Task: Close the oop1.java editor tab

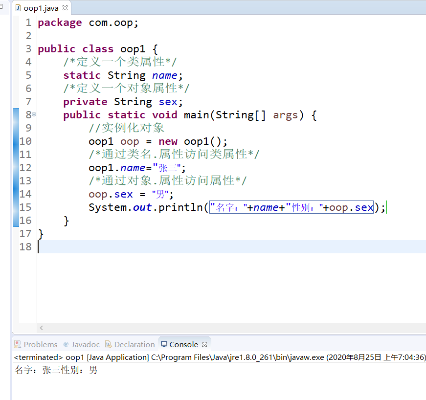Action: 65,8
